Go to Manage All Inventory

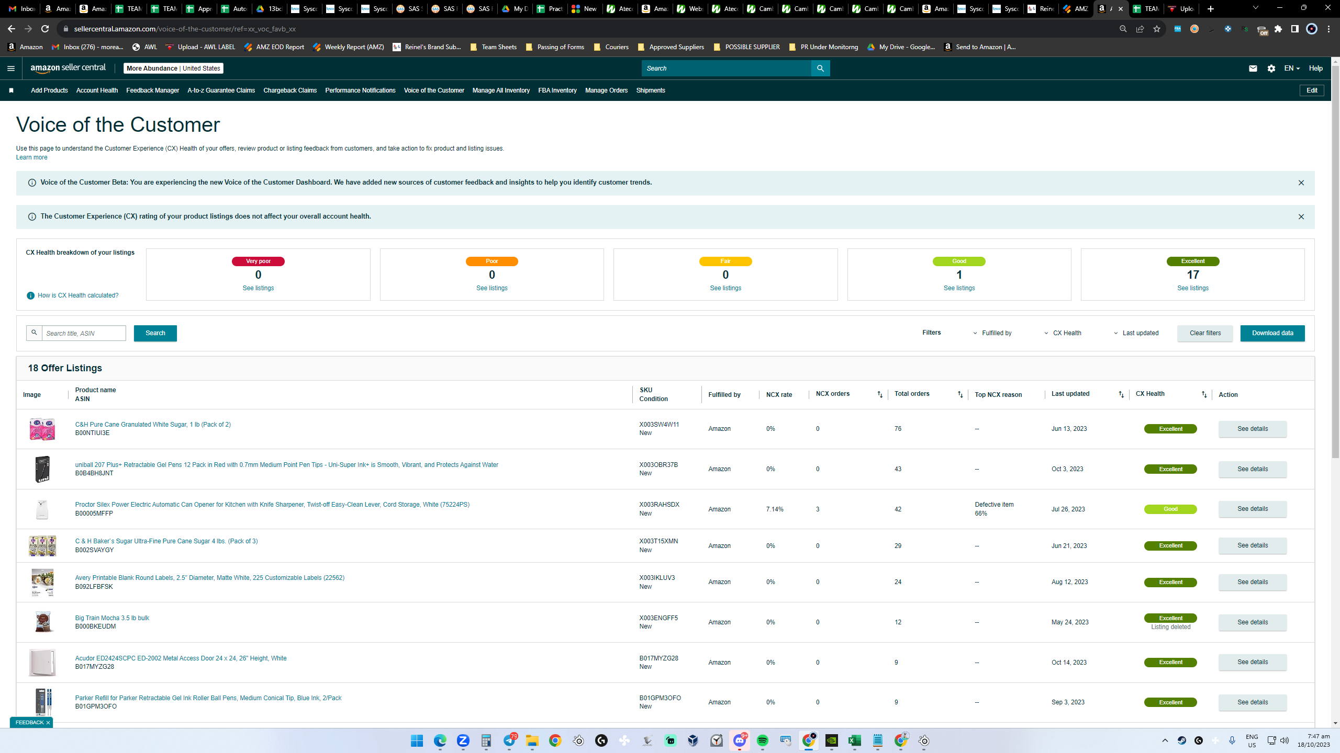click(501, 90)
